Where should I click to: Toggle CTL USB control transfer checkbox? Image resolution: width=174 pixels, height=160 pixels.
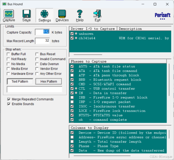pyautogui.click(x=72, y=89)
